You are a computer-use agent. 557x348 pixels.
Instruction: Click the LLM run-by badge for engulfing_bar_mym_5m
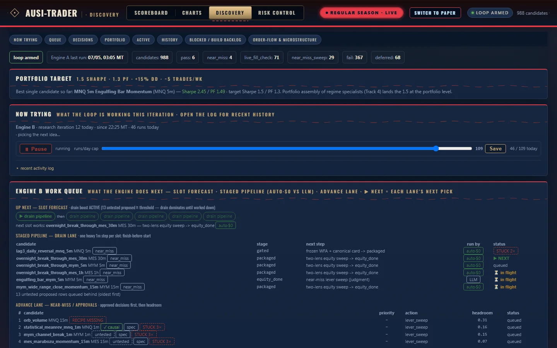[473, 280]
